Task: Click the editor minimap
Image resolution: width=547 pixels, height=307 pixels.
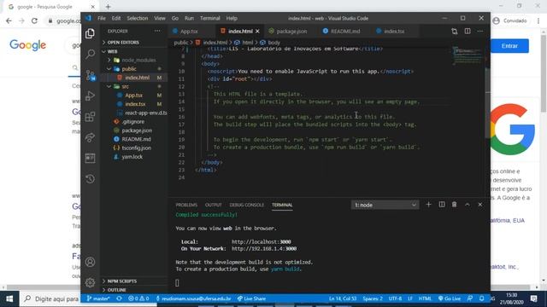Action: coord(468,55)
